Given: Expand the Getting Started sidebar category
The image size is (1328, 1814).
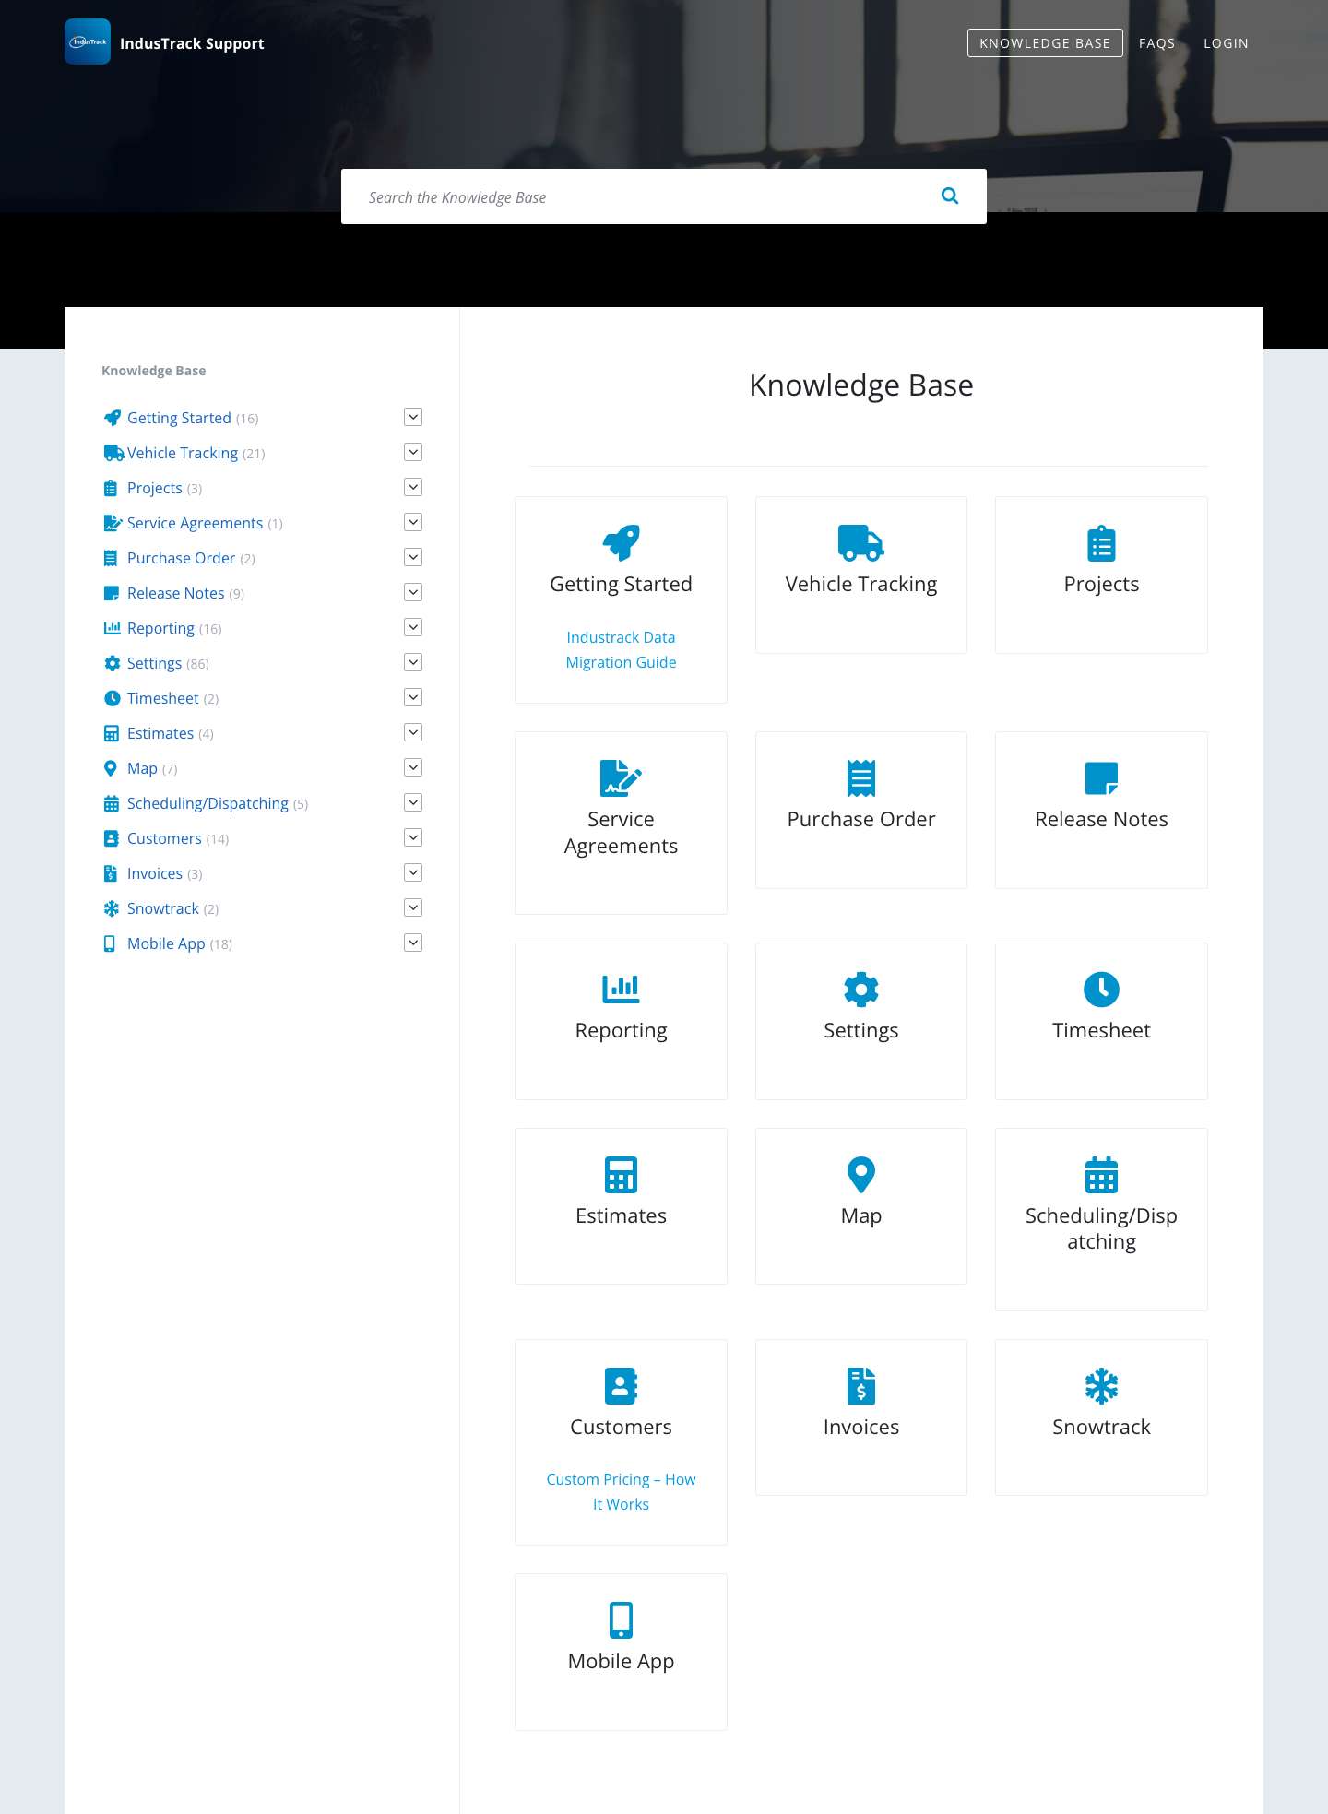Looking at the screenshot, I should pos(413,417).
